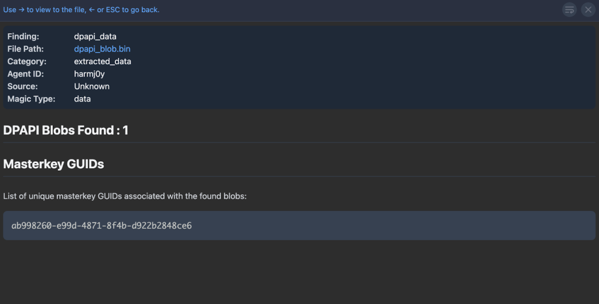The width and height of the screenshot is (599, 304).
Task: Click the navigation hint text at top
Action: click(81, 10)
